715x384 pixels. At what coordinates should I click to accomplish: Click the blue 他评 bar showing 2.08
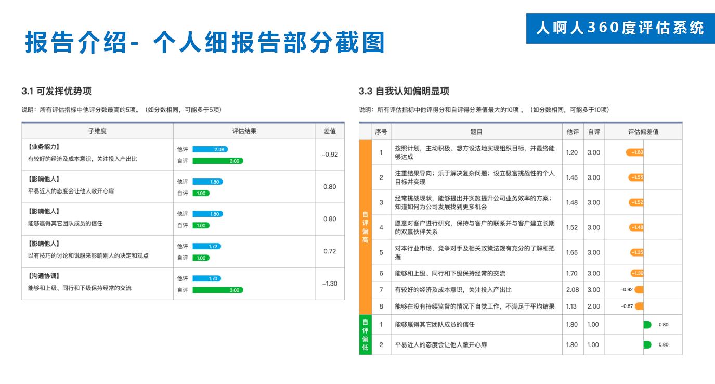(x=210, y=149)
